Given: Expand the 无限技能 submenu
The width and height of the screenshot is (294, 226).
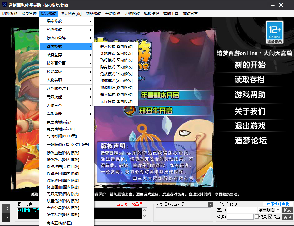Looking at the screenshot, I should (x=67, y=97).
